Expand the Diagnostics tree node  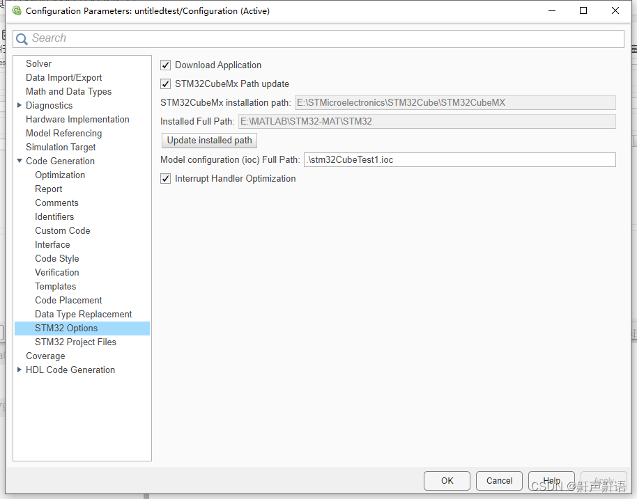point(20,105)
